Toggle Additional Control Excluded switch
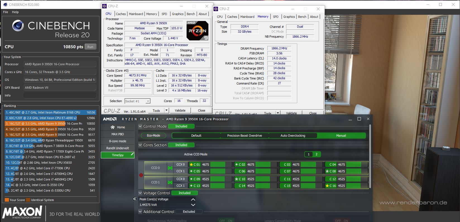The height and width of the screenshot is (222, 460). pos(189,212)
